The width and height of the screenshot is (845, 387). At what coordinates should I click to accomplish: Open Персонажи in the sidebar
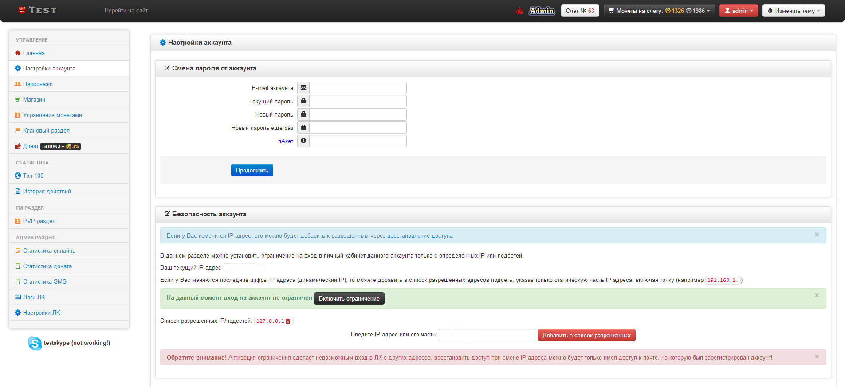tap(69, 84)
